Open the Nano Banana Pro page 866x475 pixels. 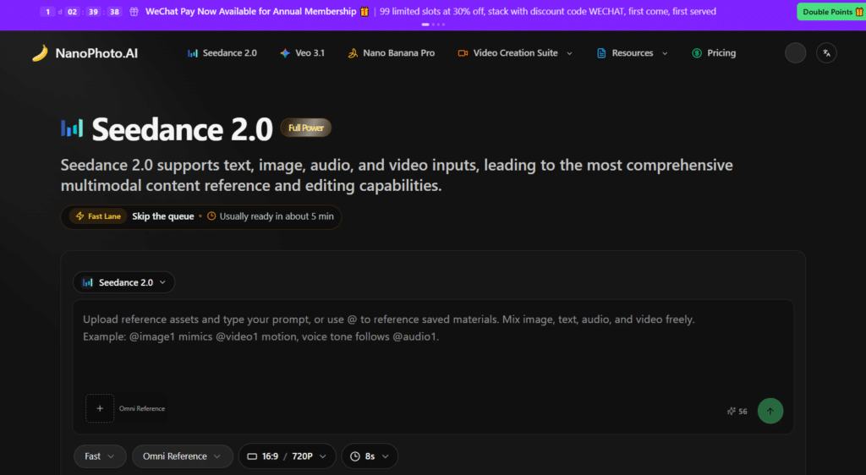coord(391,53)
